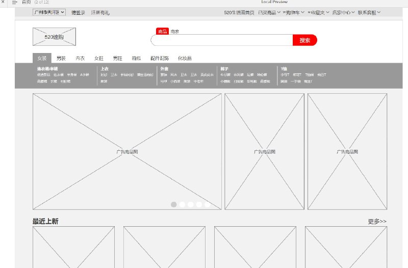Select the 男鞋 category tab
The width and height of the screenshot is (408, 268).
tap(118, 58)
